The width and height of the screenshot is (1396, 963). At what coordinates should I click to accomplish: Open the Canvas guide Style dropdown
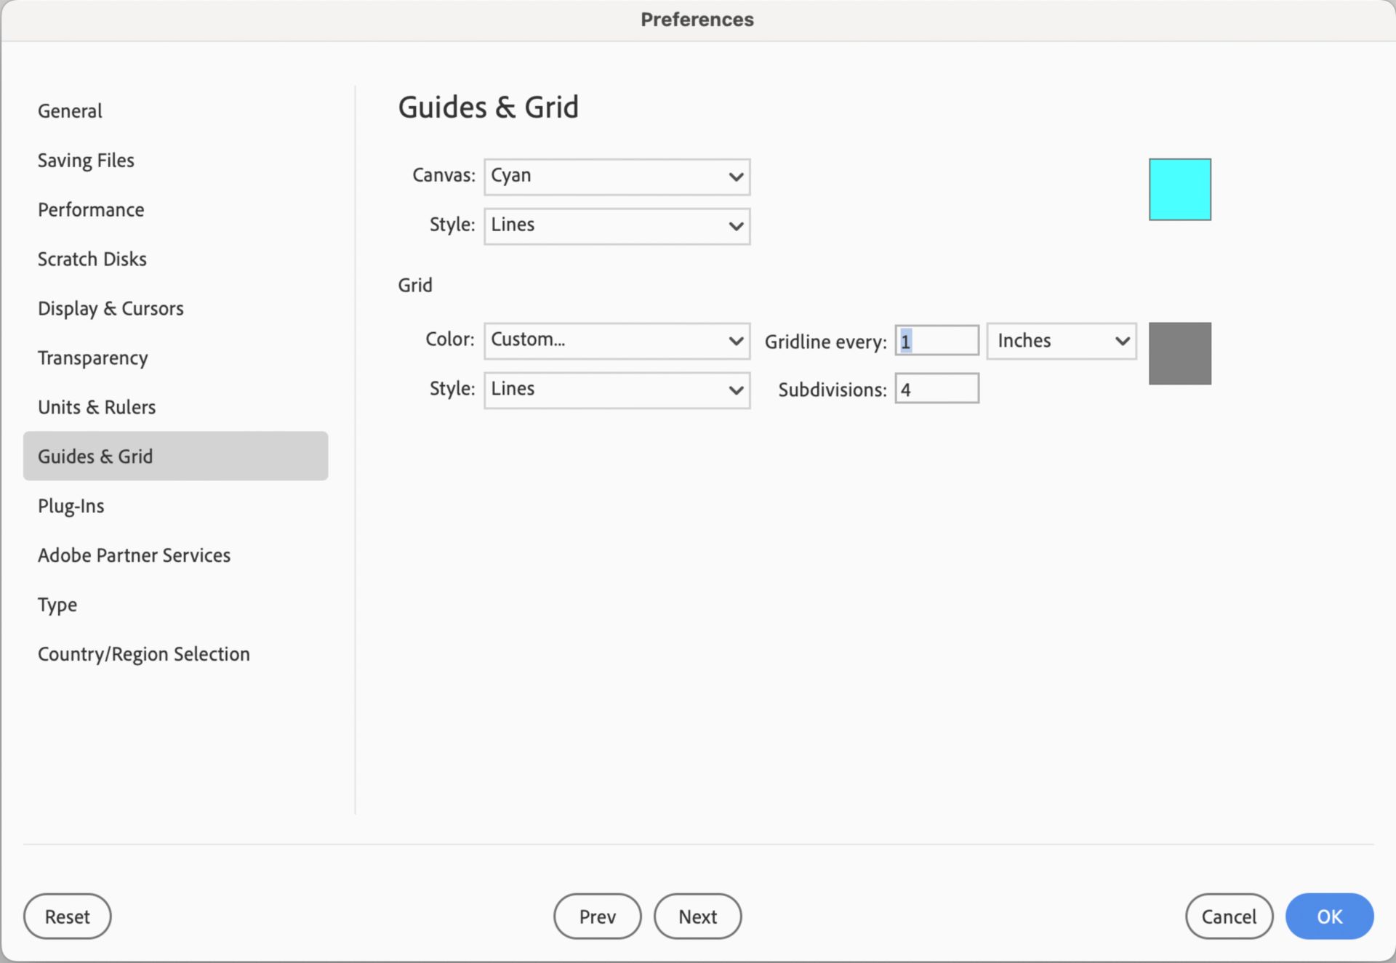coord(617,226)
